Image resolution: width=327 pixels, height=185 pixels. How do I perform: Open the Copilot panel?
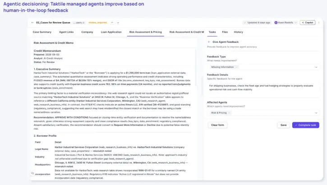tap(308, 23)
